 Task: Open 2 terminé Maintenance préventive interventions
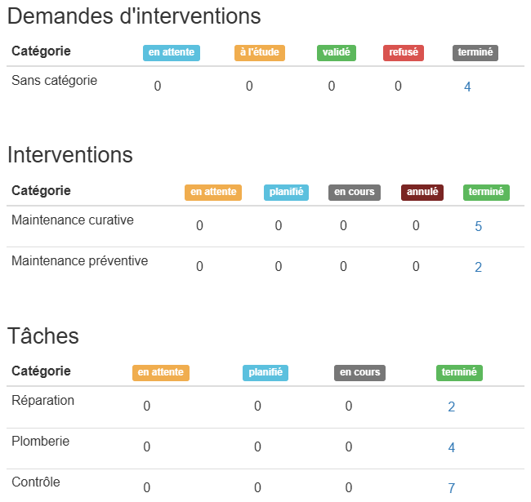point(478,267)
